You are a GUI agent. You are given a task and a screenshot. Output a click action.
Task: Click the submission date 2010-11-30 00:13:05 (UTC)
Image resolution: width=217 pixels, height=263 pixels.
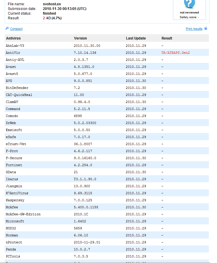point(64,9)
